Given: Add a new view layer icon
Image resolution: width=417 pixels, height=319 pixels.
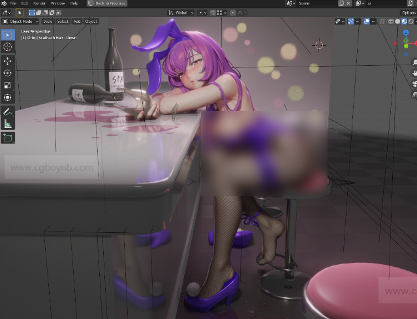Looking at the screenshot, I should coord(410,3).
